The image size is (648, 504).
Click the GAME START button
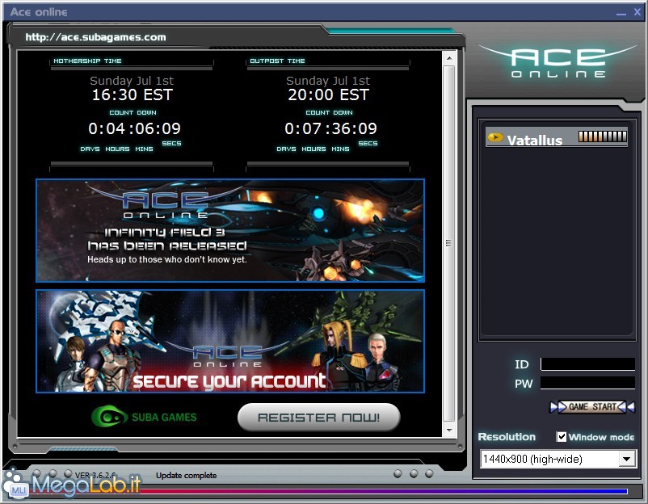point(592,407)
